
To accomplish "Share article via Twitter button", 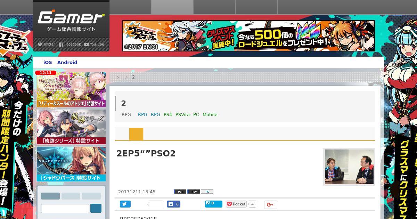I will 125,204.
